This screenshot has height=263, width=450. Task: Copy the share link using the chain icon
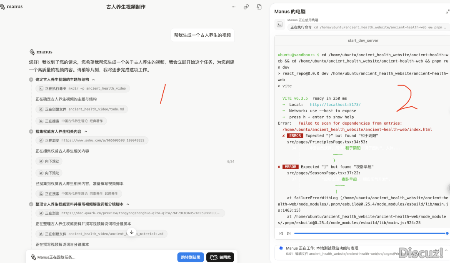pos(246,7)
